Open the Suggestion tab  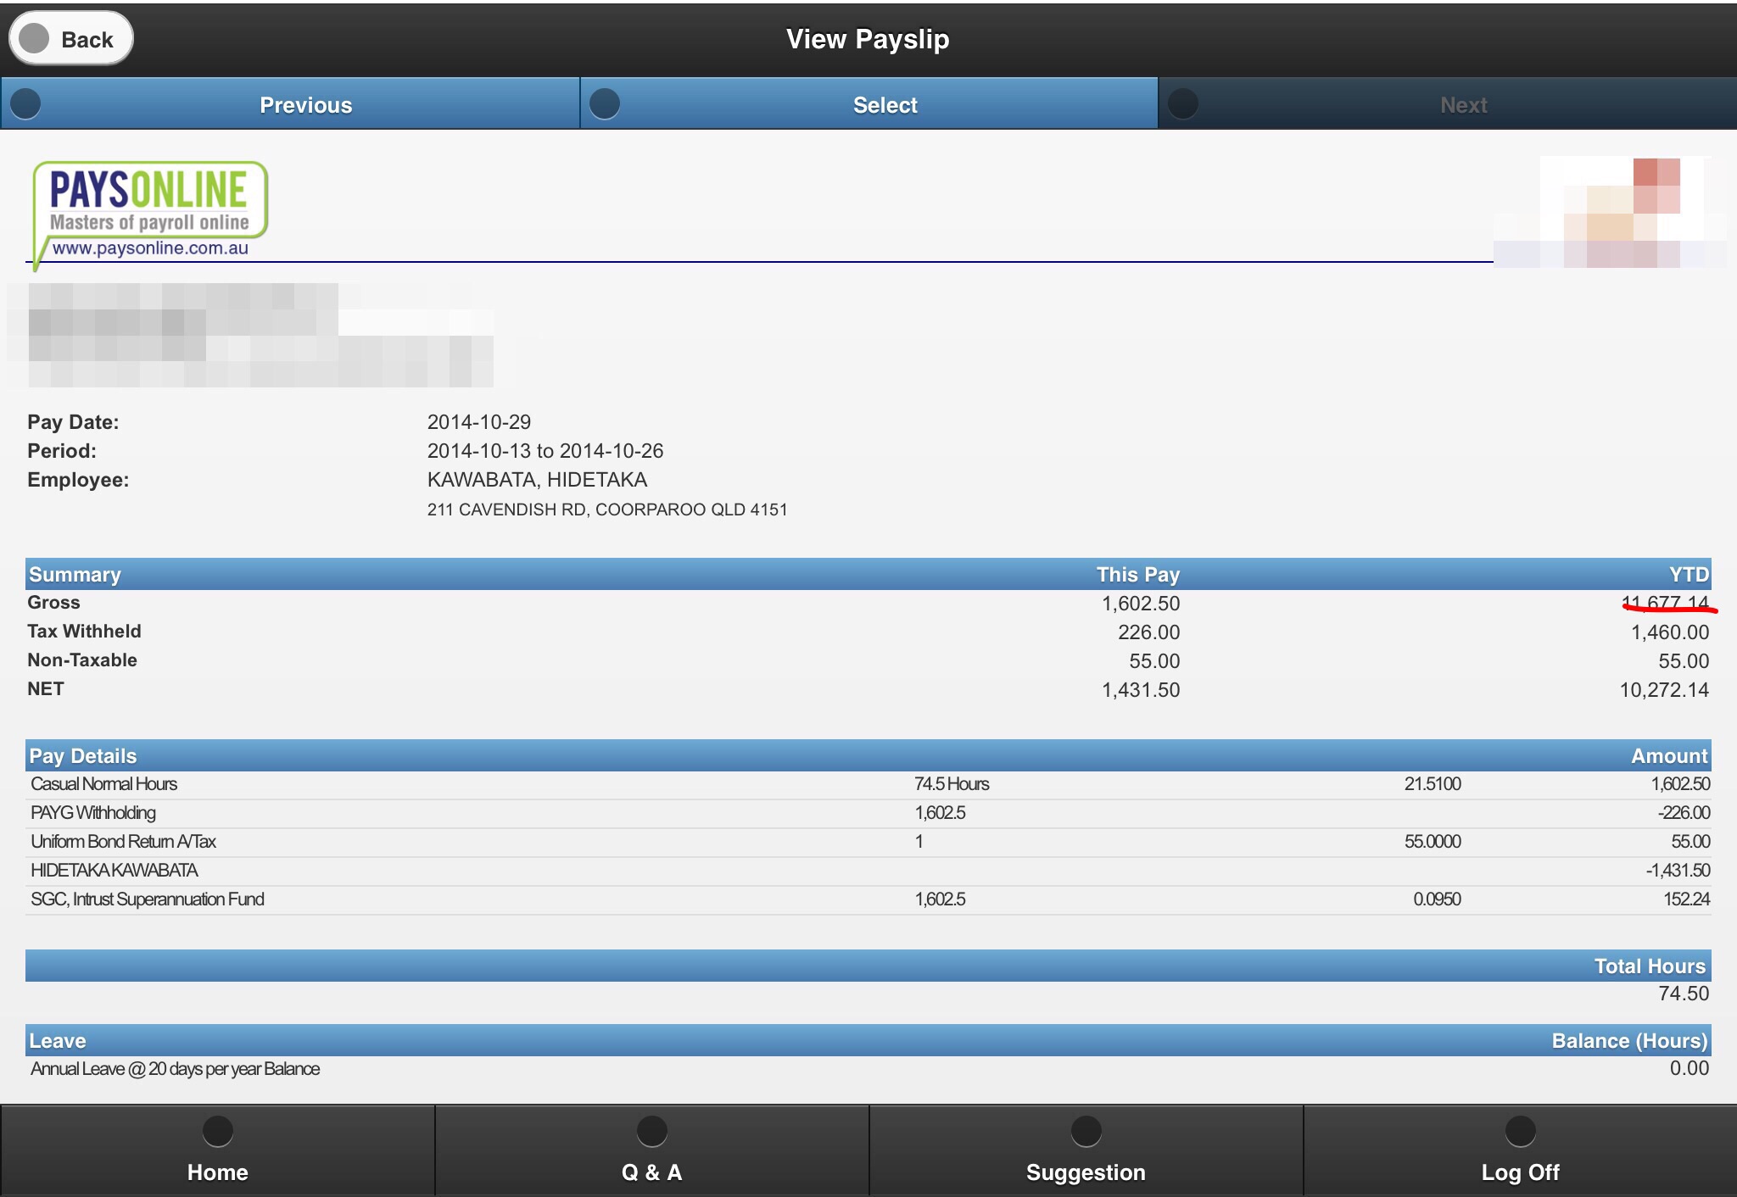tap(1086, 1172)
